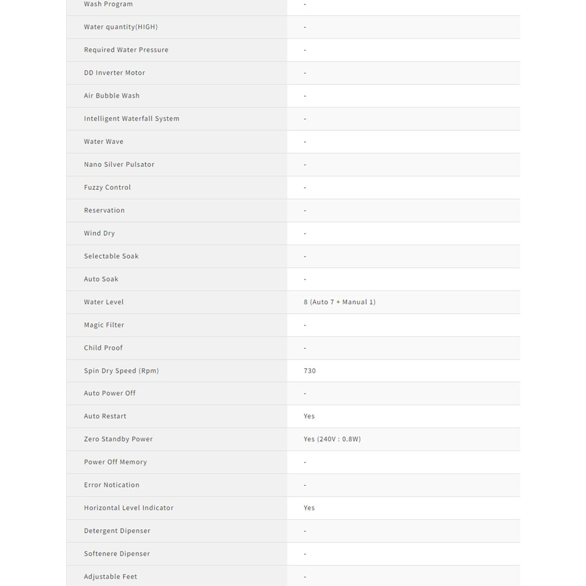
Task: Click the Nano Silver Pulsator label
Action: (x=119, y=164)
